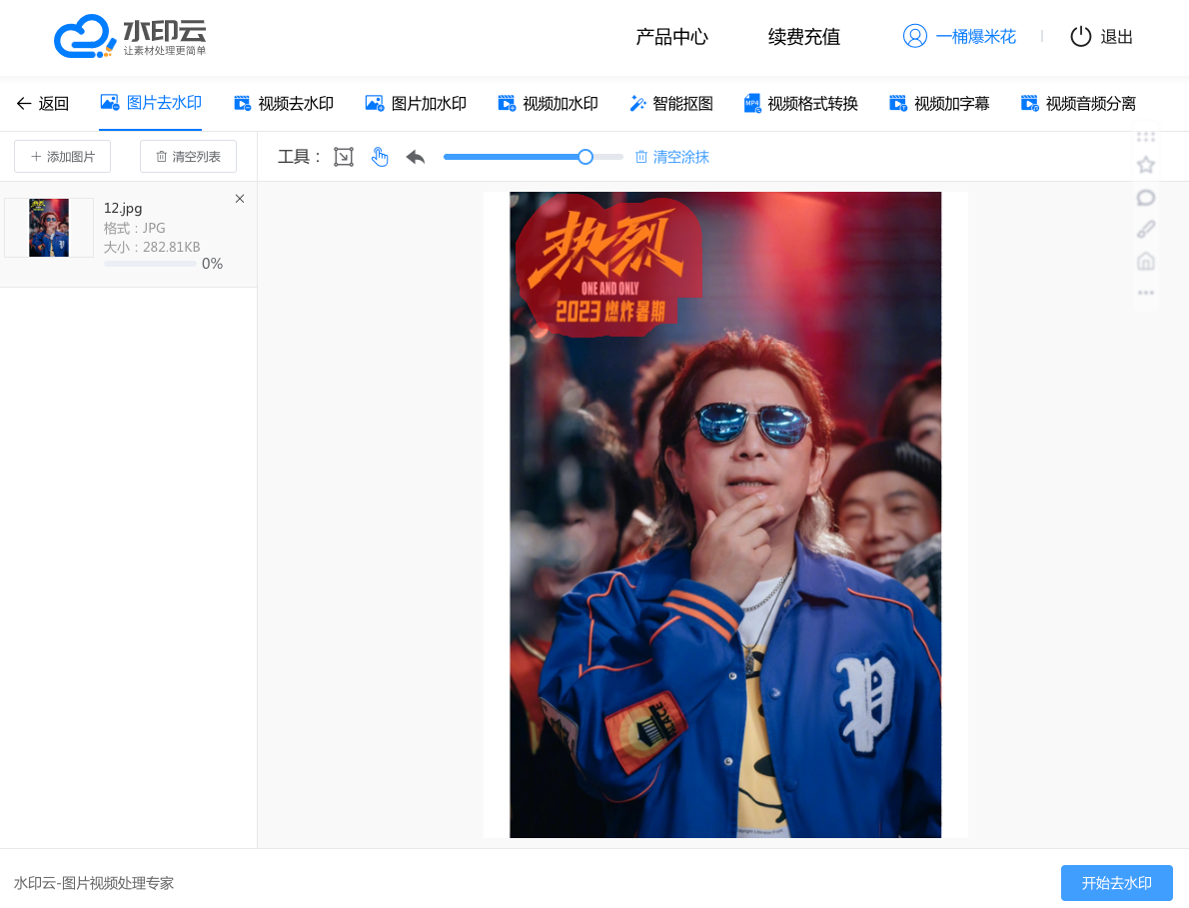Switch to the 图片加水印 tab
Screen dimensions: 1189x908
click(x=429, y=103)
